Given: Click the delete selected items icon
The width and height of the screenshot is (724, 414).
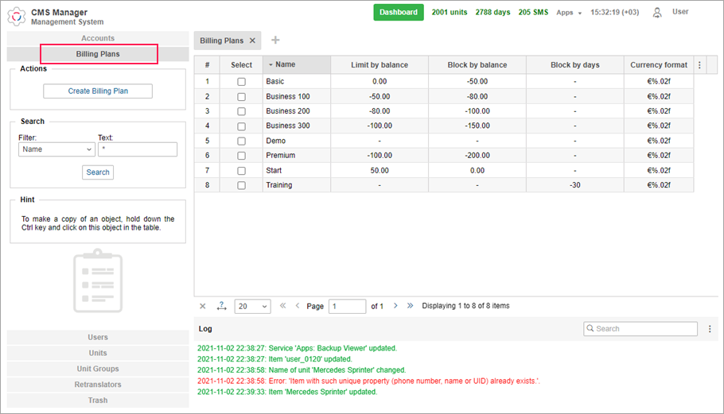Looking at the screenshot, I should click(x=202, y=306).
